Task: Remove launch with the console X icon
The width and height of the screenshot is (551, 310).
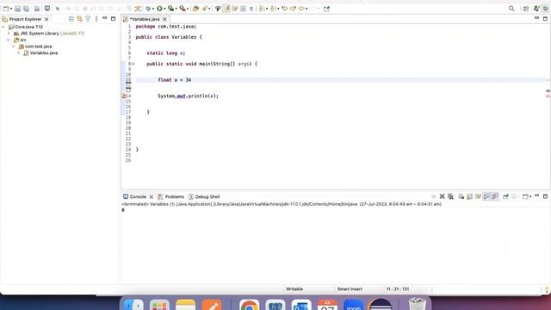Action: 442,196
